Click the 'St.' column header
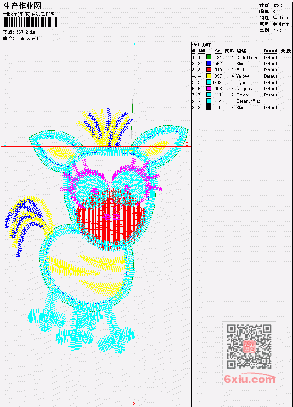The width and height of the screenshot is (293, 407). (218, 51)
